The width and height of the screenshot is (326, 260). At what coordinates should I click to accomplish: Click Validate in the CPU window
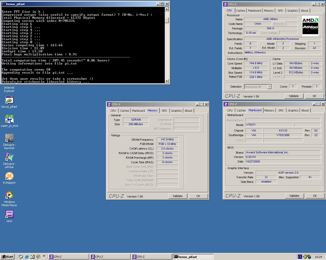click(294, 96)
